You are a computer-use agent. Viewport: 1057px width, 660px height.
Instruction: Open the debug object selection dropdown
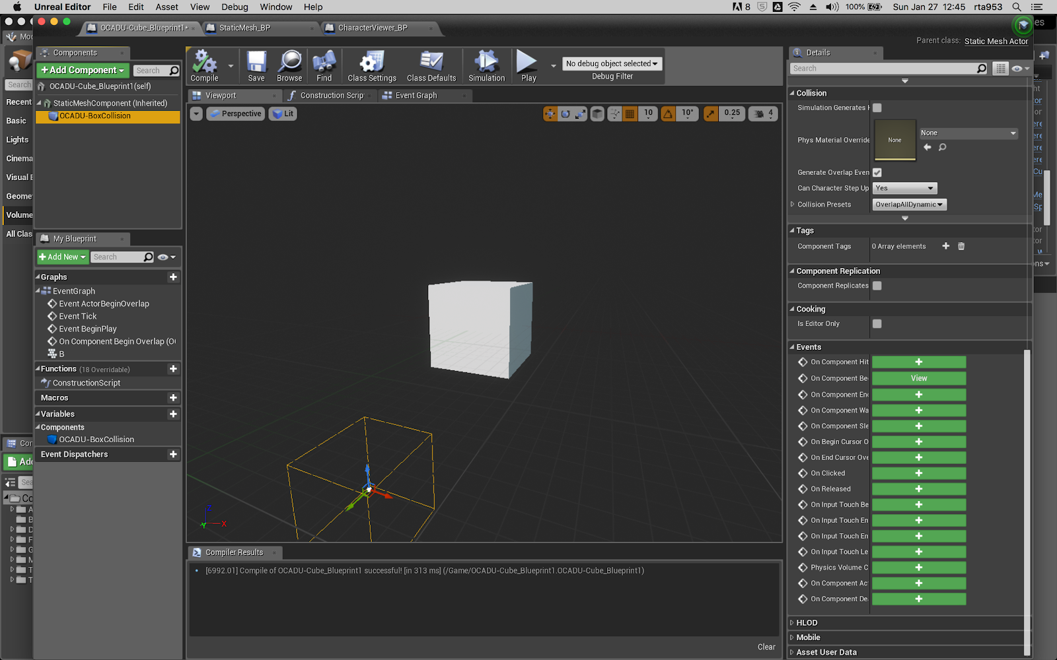612,63
